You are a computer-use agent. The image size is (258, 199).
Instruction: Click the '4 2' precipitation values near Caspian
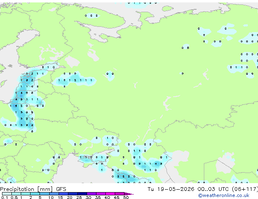[x=158, y=164]
